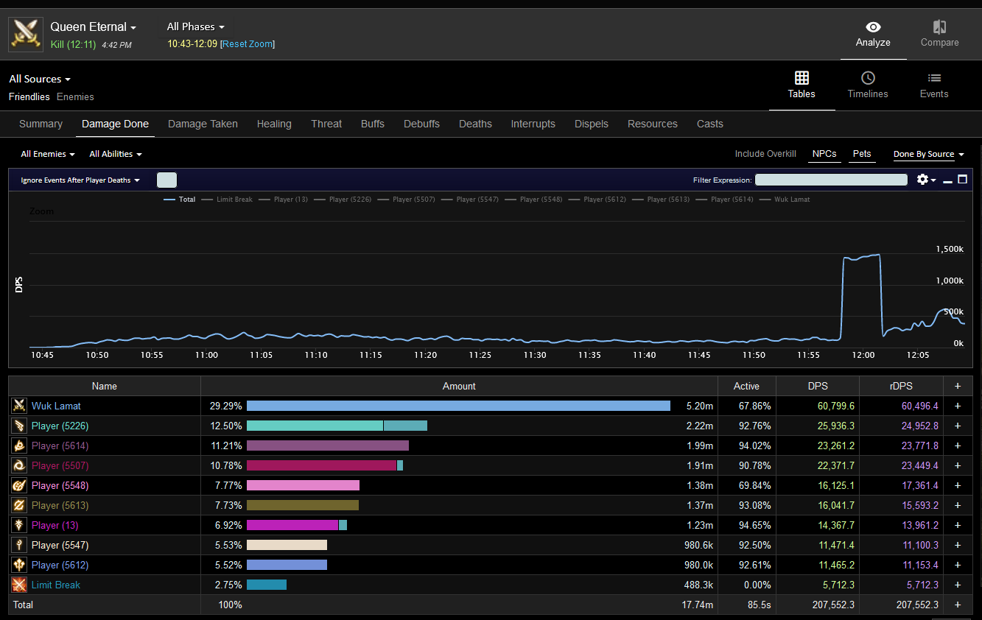Select the Friendlies source filter

tap(29, 96)
